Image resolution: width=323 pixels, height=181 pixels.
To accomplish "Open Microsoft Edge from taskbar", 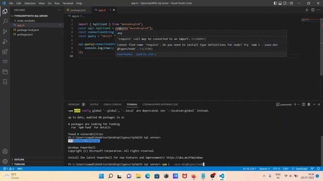I will tap(147, 176).
